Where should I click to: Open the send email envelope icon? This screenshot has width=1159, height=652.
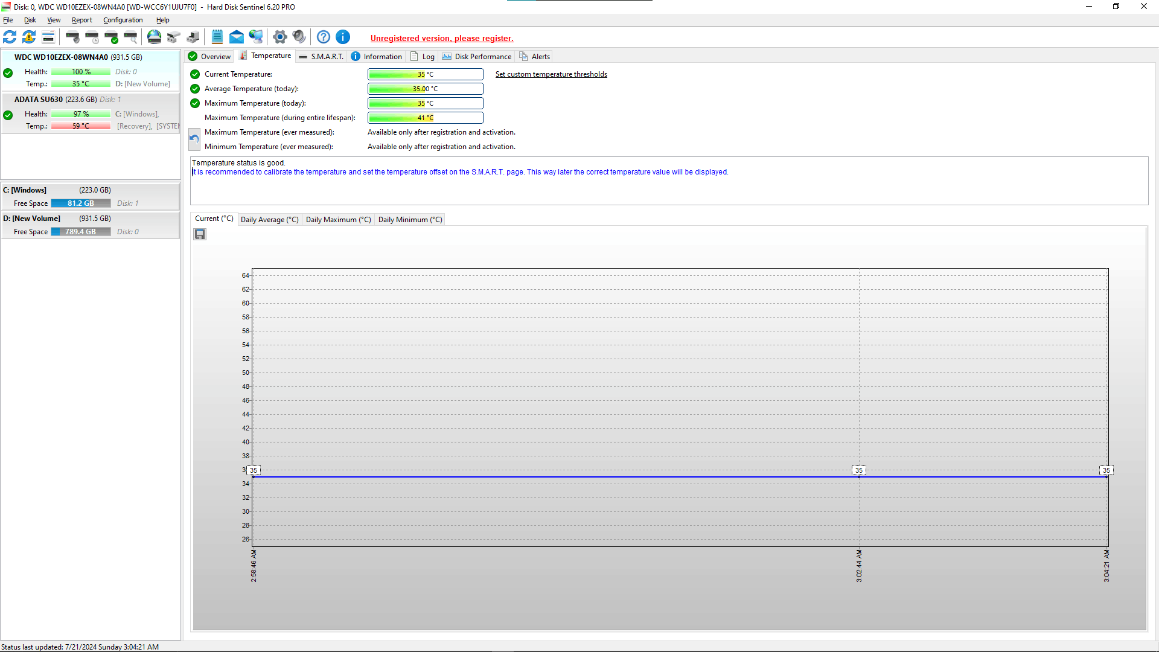tap(237, 37)
